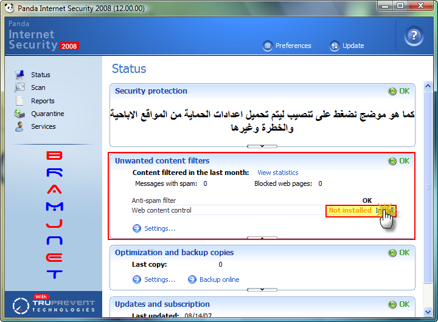
Task: Expand Optimization and backup copies panel
Action: (x=262, y=289)
